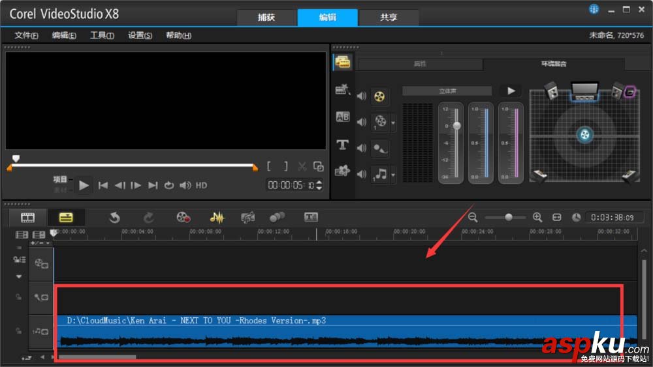Switch to the 共享 tab
This screenshot has height=367, width=653.
point(389,18)
